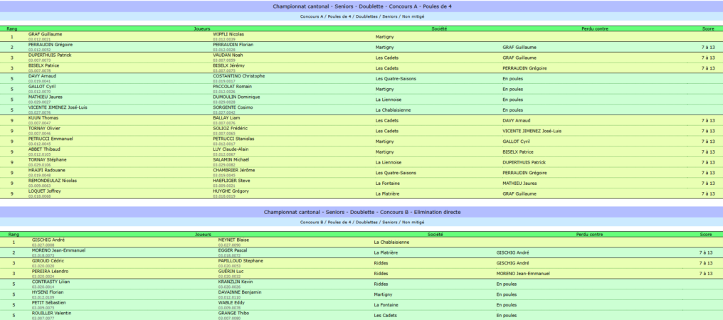This screenshot has height=320, width=723.
Task: Click player GRANGE Thibo
Action: [x=234, y=313]
